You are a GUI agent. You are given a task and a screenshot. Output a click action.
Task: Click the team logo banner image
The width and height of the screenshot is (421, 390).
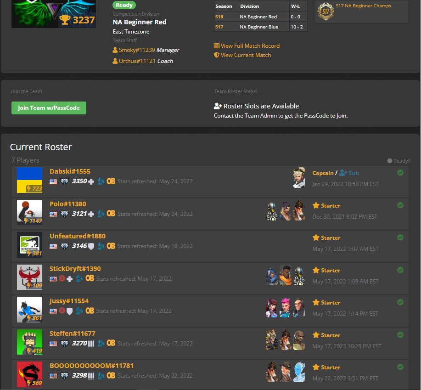(x=54, y=13)
